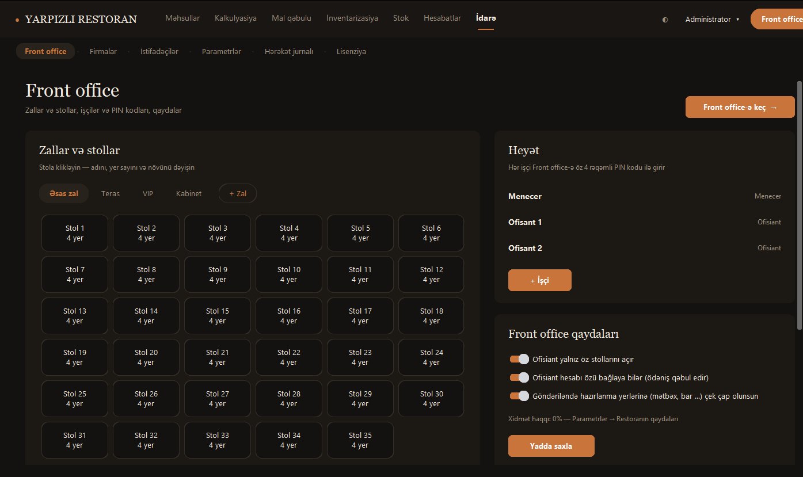Select the Menecer staff row
Screen dimensions: 803x477
pyautogui.click(x=645, y=196)
